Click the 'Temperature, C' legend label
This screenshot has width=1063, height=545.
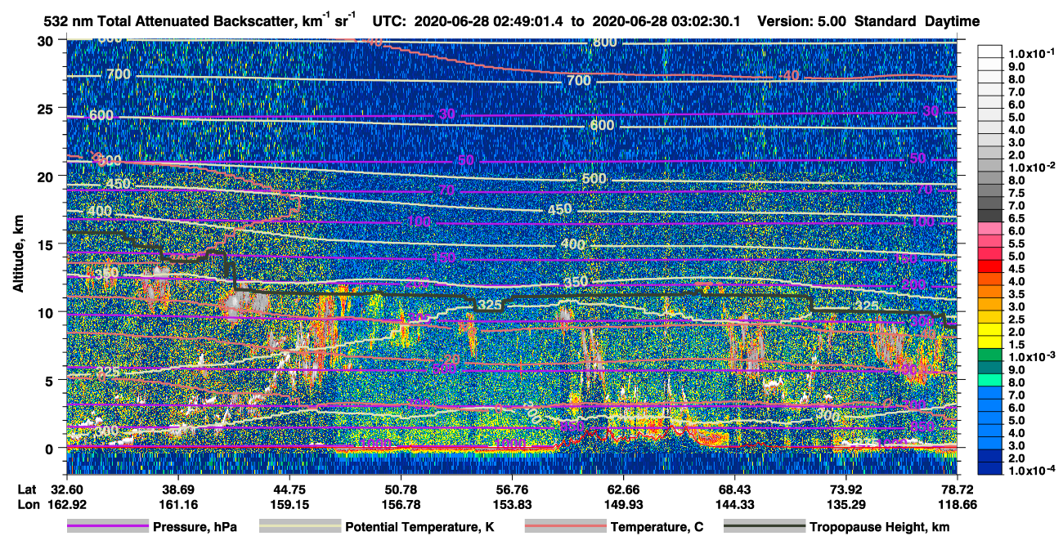[x=656, y=528]
